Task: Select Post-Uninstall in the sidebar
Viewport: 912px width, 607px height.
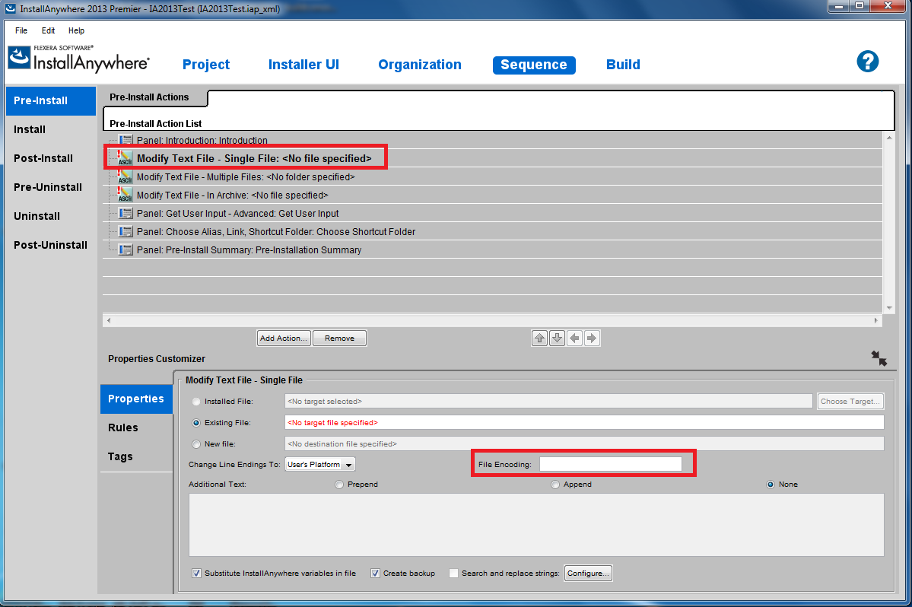Action: click(x=51, y=246)
